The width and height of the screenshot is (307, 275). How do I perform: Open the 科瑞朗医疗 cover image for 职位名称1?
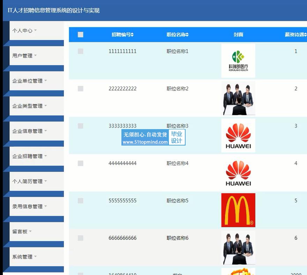238,61
